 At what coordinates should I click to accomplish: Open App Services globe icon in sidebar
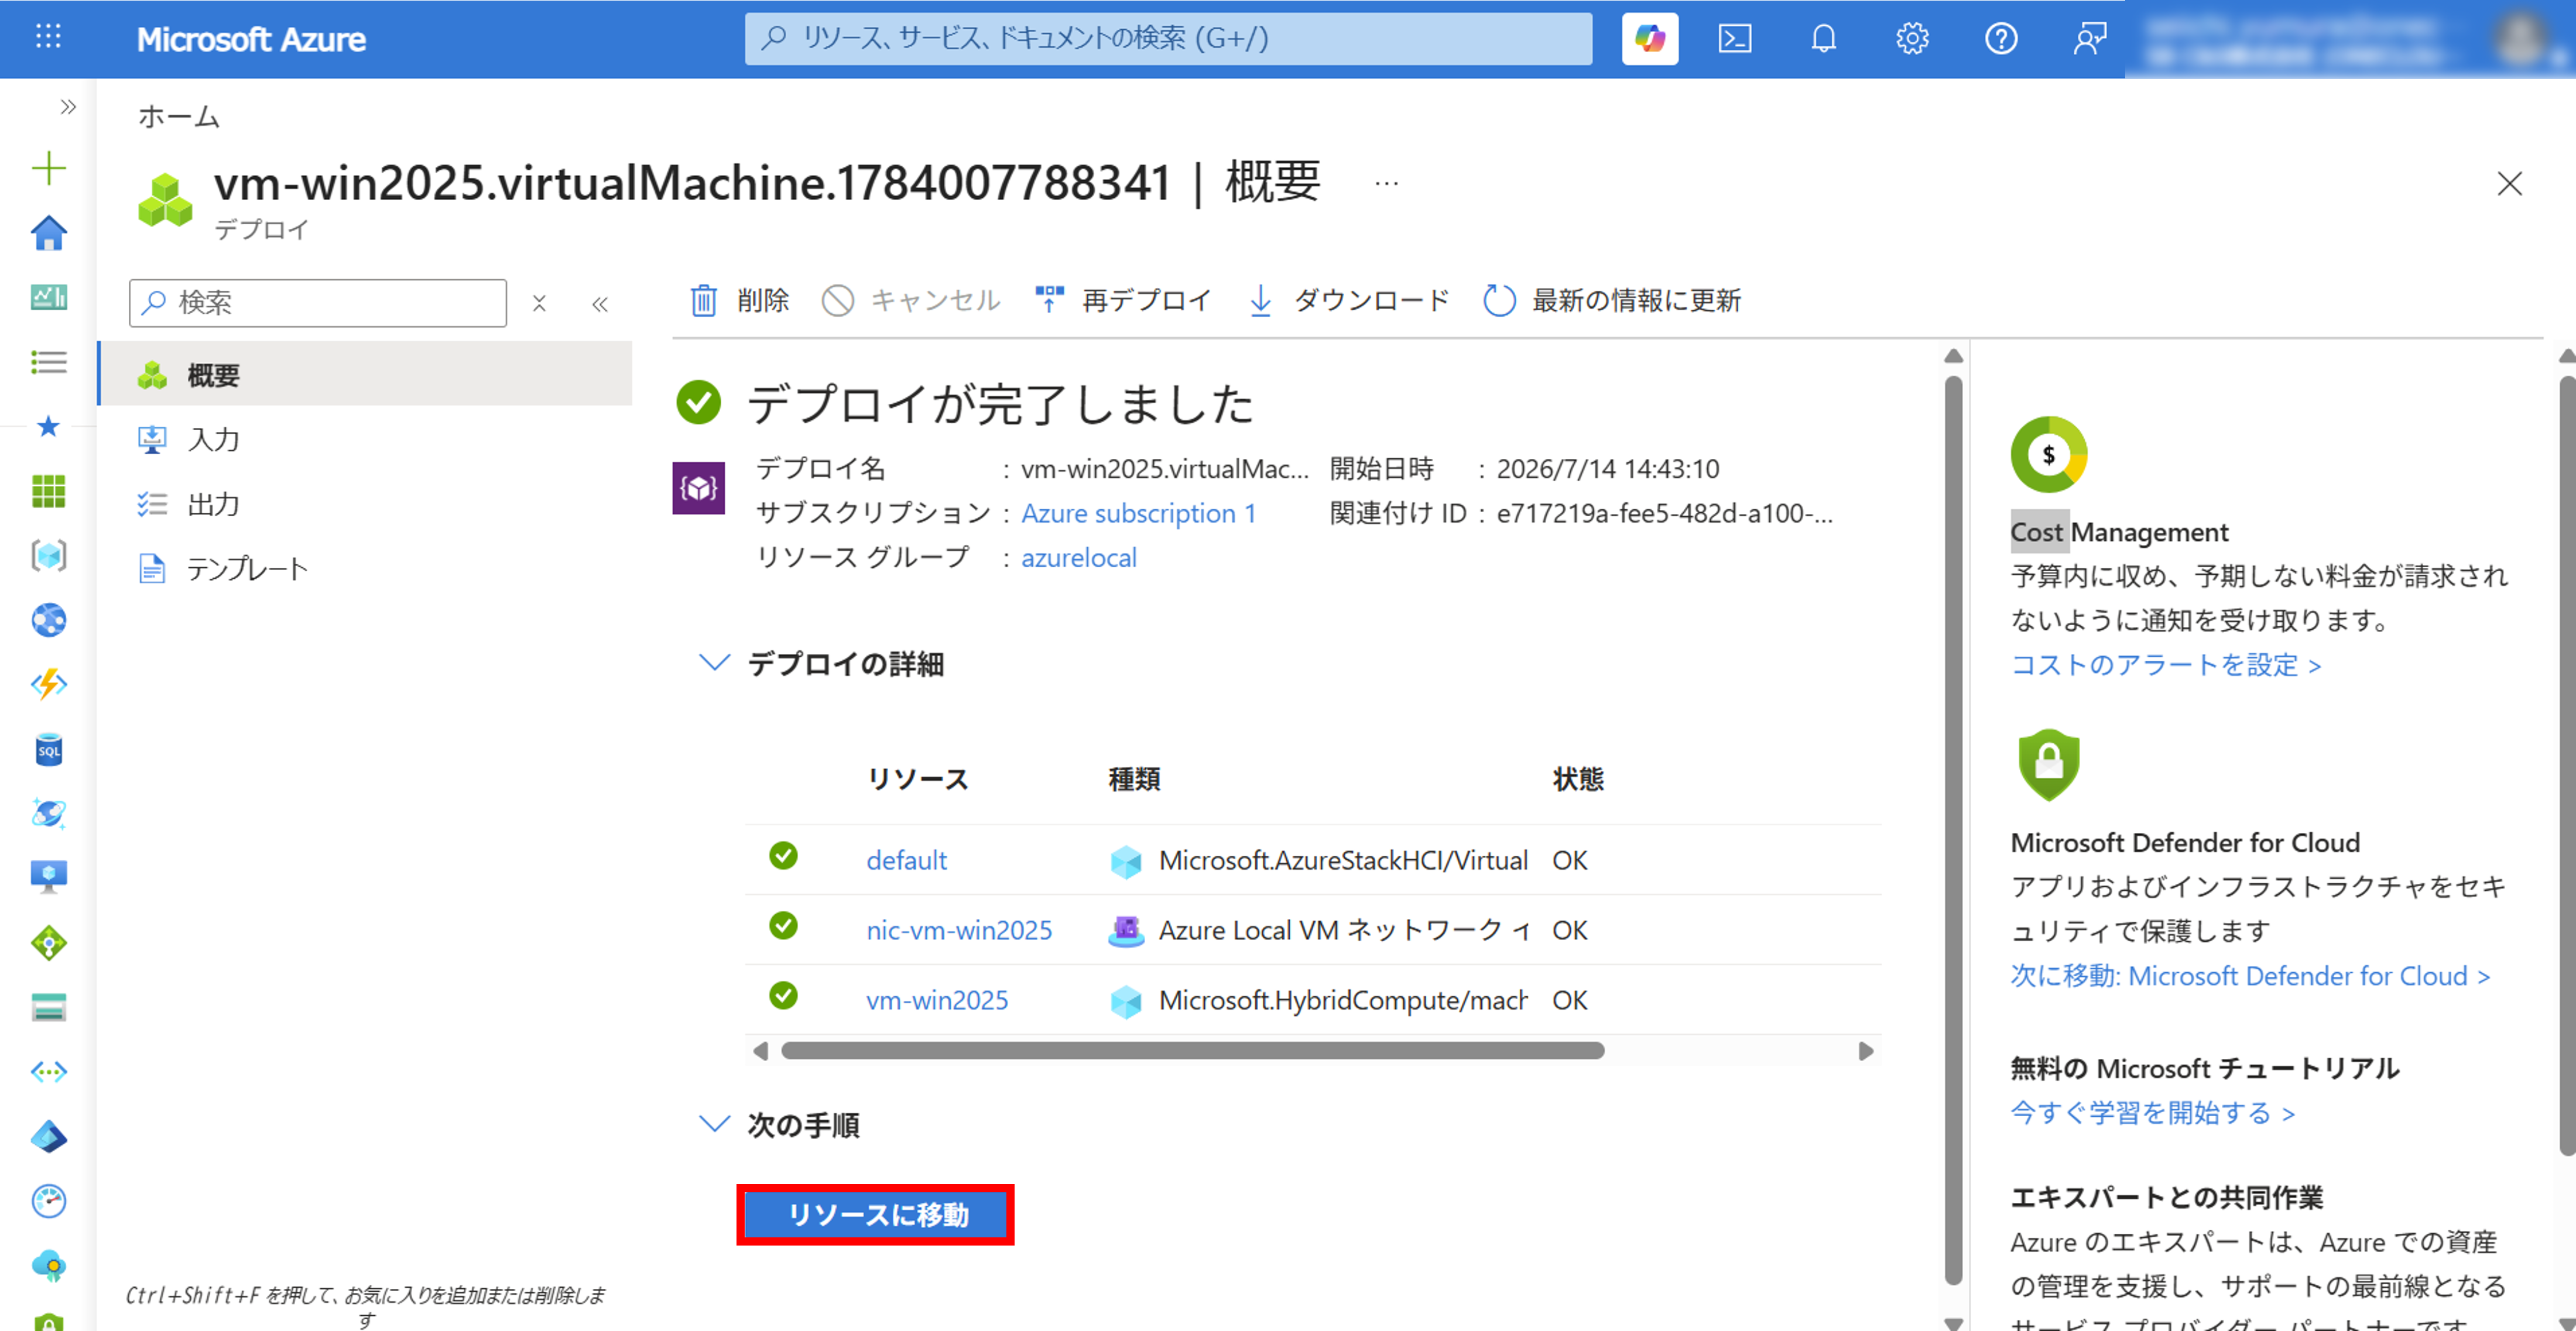[x=48, y=620]
